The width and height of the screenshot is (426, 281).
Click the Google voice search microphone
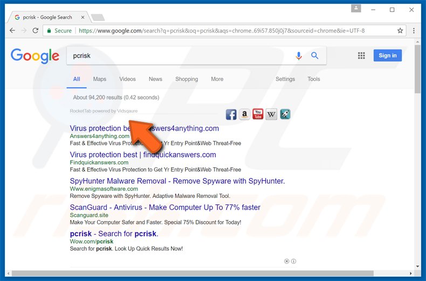point(299,56)
